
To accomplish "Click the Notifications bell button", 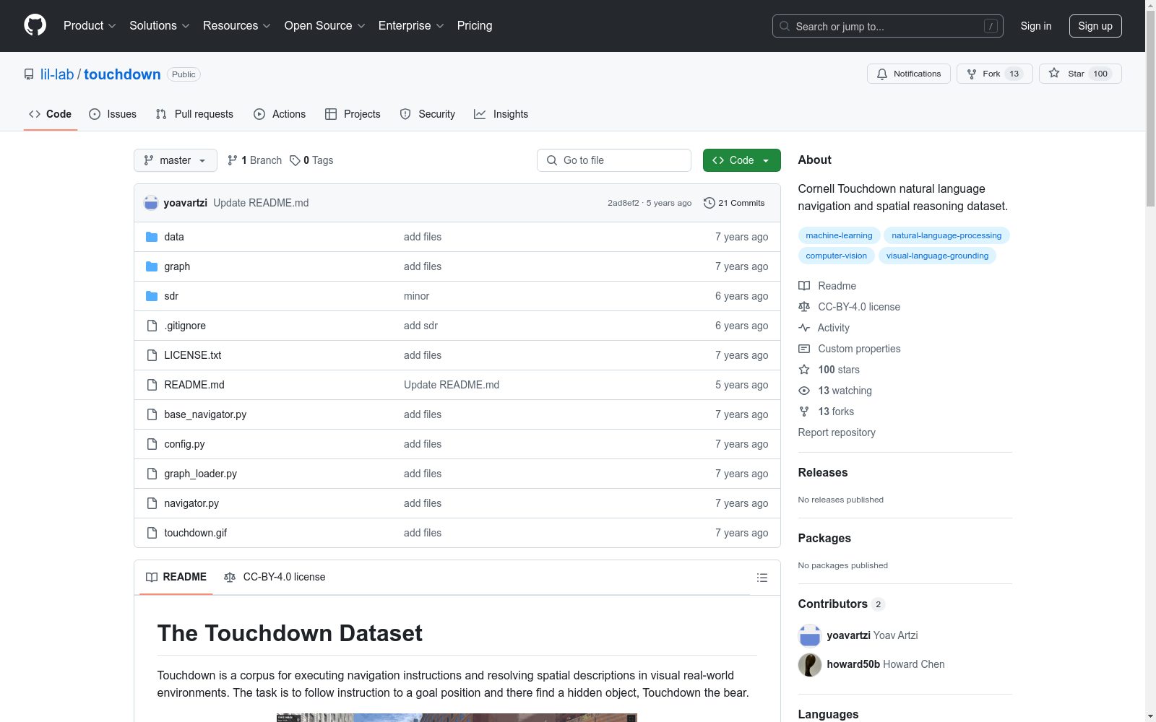I will pos(908,74).
